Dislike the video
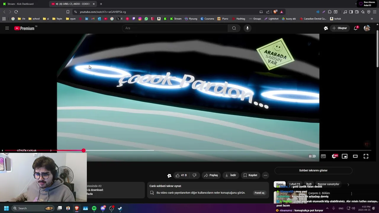379x213 pixels. 195,175
